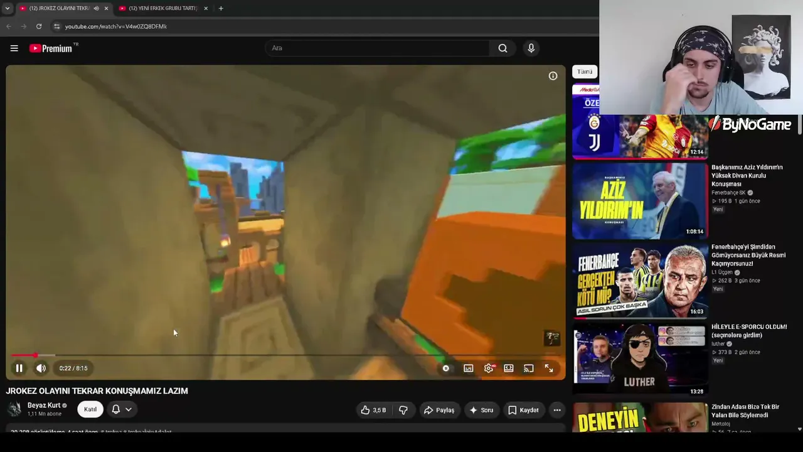Click the Katıl join button
The width and height of the screenshot is (803, 452).
[90, 409]
